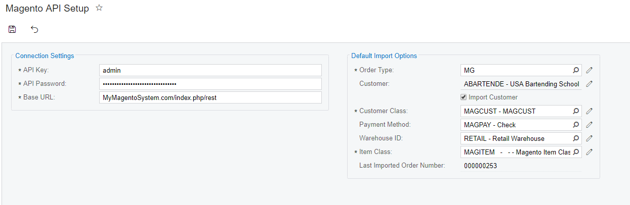Viewport: 630px width, 205px height.
Task: Click the Undo cancel icon in toolbar
Action: [x=34, y=29]
